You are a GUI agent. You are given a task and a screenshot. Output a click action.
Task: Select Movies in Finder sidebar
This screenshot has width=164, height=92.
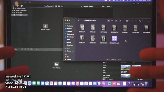click(x=68, y=42)
